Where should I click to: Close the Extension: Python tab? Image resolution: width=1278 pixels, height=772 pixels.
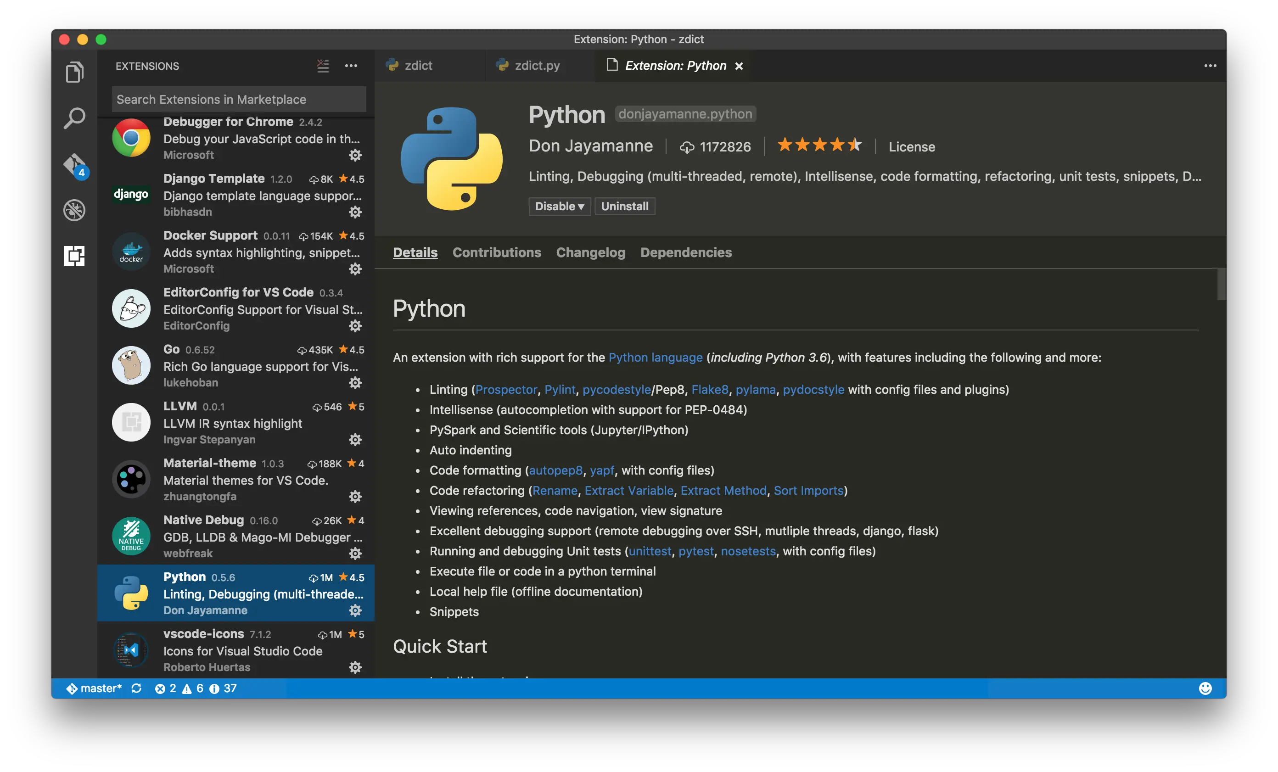click(739, 67)
